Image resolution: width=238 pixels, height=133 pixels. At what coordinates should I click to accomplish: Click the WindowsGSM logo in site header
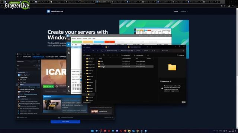point(55,11)
